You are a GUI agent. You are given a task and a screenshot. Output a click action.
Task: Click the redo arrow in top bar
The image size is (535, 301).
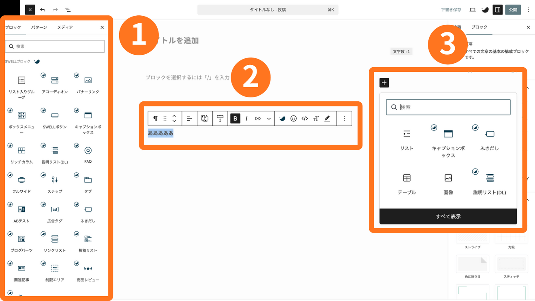[55, 10]
